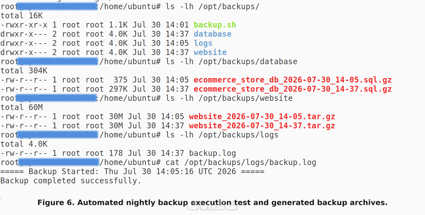Click the 'cat /opt/backups/logs/backup.log' command

coord(241,162)
